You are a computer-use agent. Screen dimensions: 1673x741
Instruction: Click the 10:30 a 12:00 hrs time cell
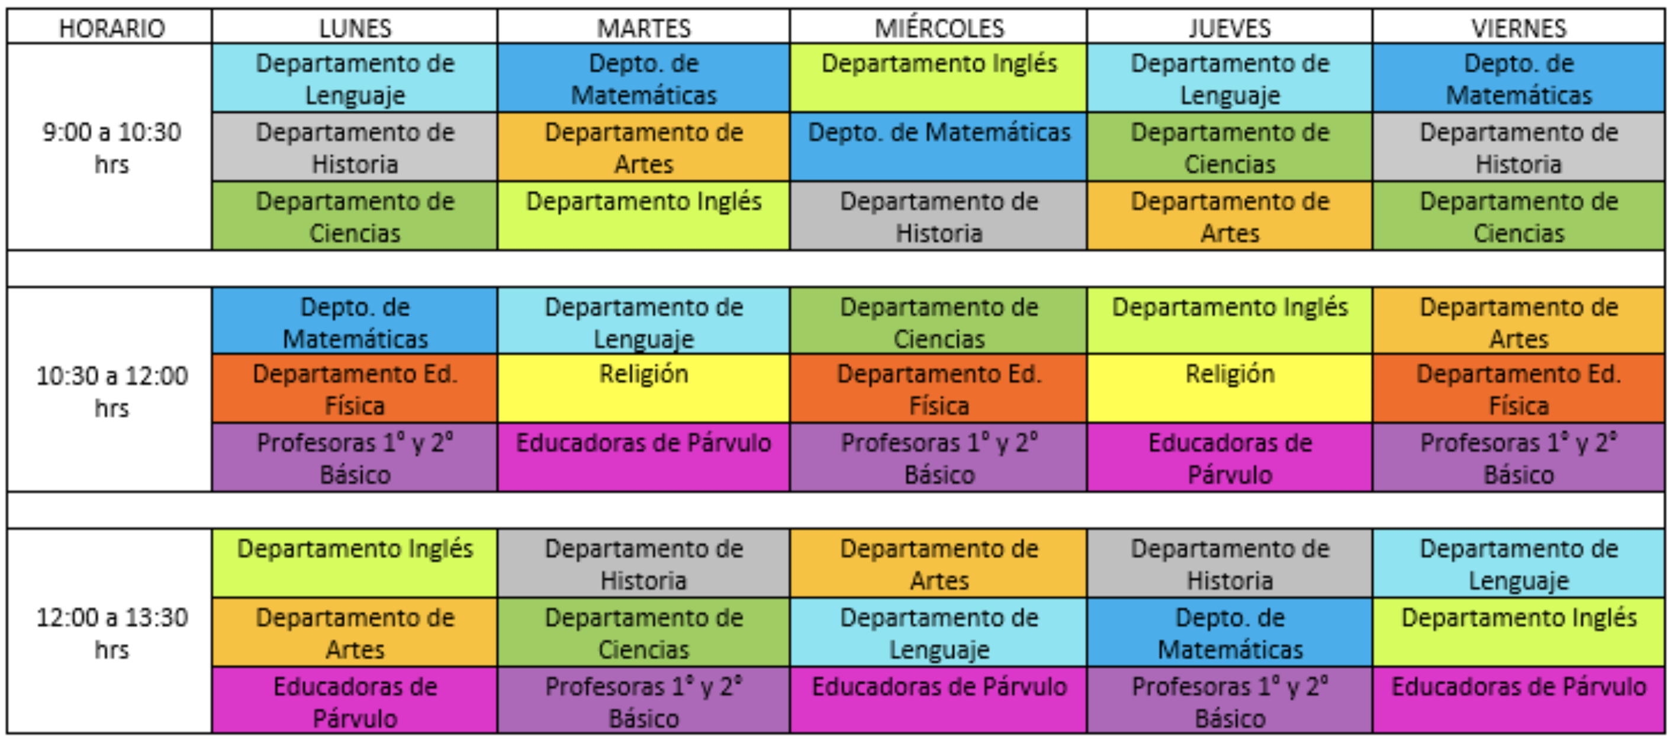pyautogui.click(x=110, y=390)
